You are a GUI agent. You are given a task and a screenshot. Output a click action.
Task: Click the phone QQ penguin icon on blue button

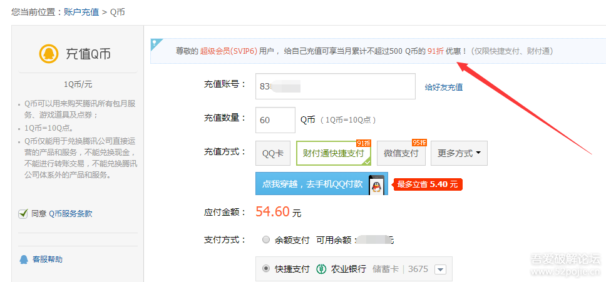376,184
